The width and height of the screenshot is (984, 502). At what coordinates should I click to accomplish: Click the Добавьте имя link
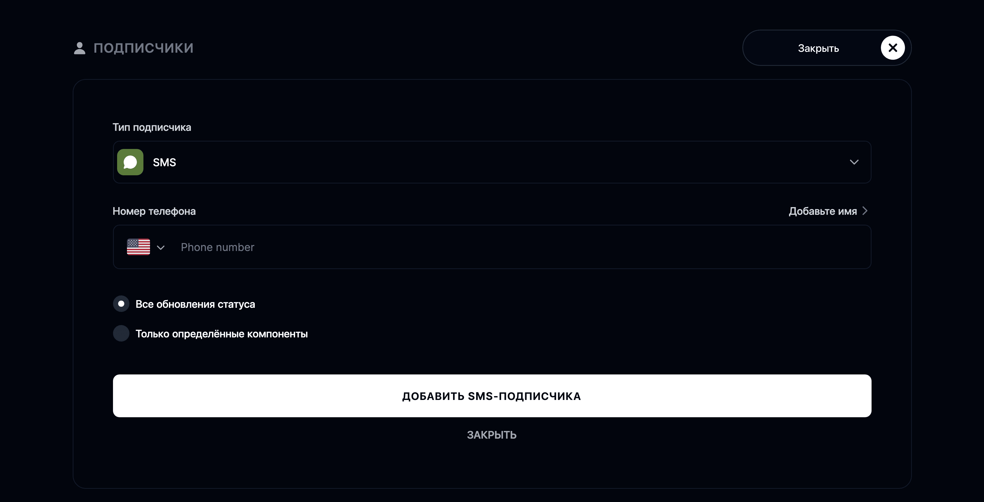coord(823,211)
